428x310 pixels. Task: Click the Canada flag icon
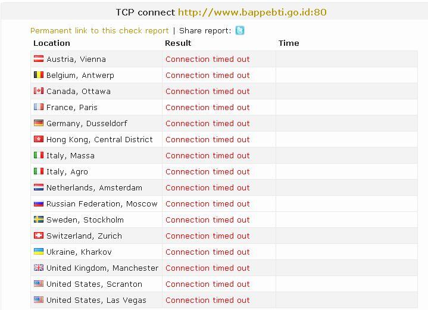click(39, 91)
